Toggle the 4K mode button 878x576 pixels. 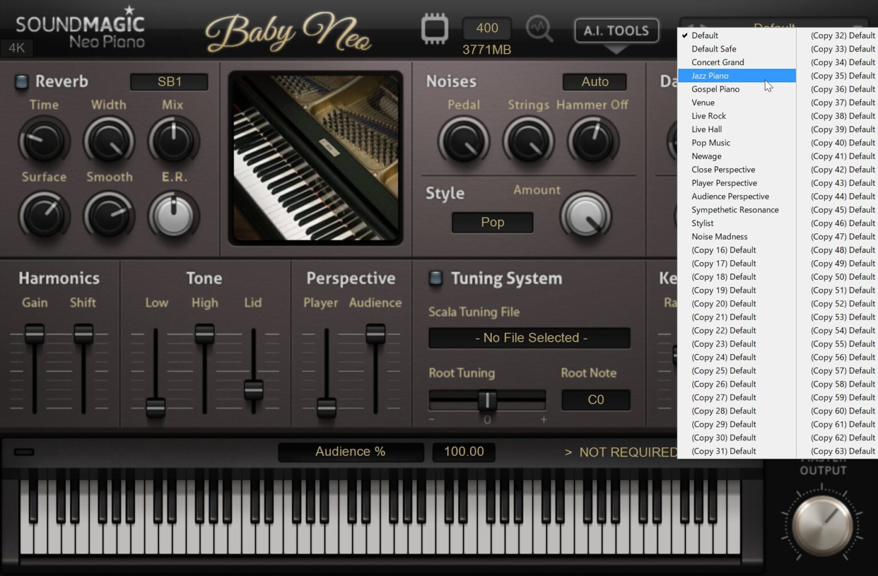pyautogui.click(x=17, y=47)
